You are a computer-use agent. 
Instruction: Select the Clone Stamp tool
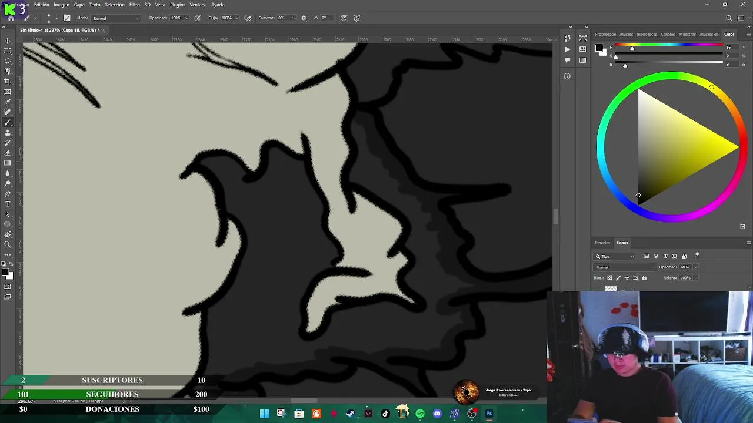point(8,133)
